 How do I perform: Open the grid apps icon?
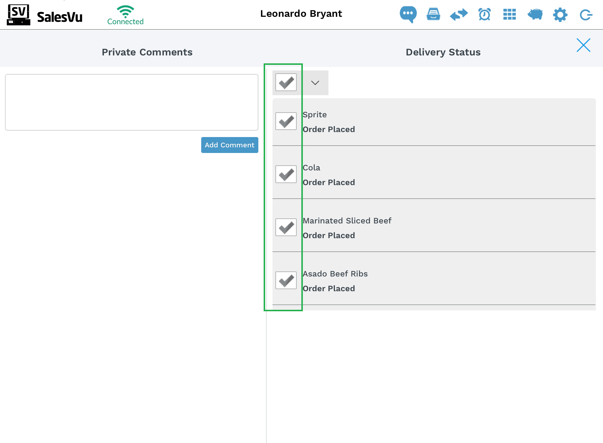point(509,14)
